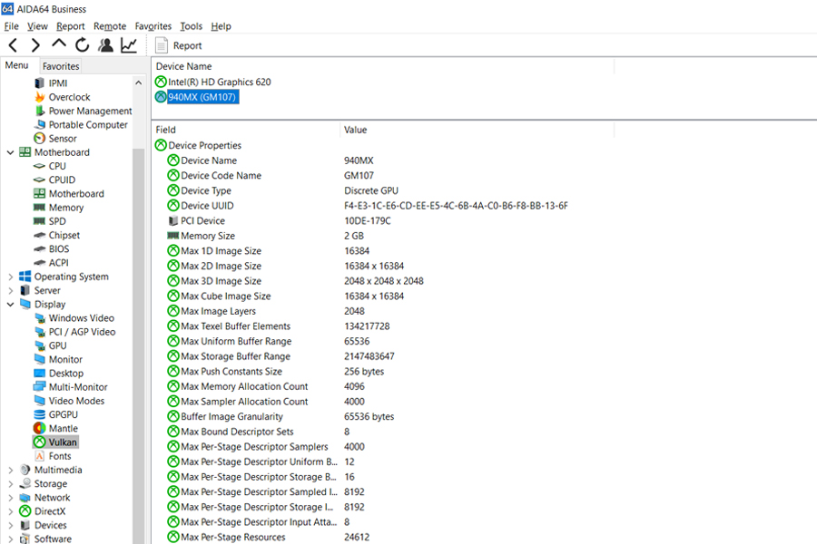The width and height of the screenshot is (817, 544).
Task: Select Video Modes entry
Action: 76,401
